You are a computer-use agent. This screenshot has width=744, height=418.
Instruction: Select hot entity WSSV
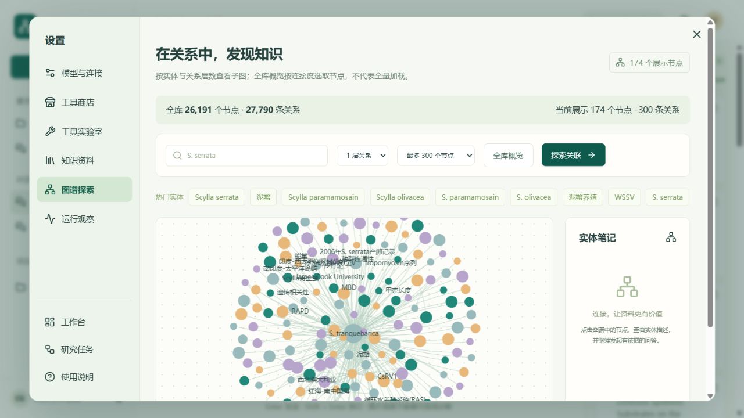click(x=625, y=197)
